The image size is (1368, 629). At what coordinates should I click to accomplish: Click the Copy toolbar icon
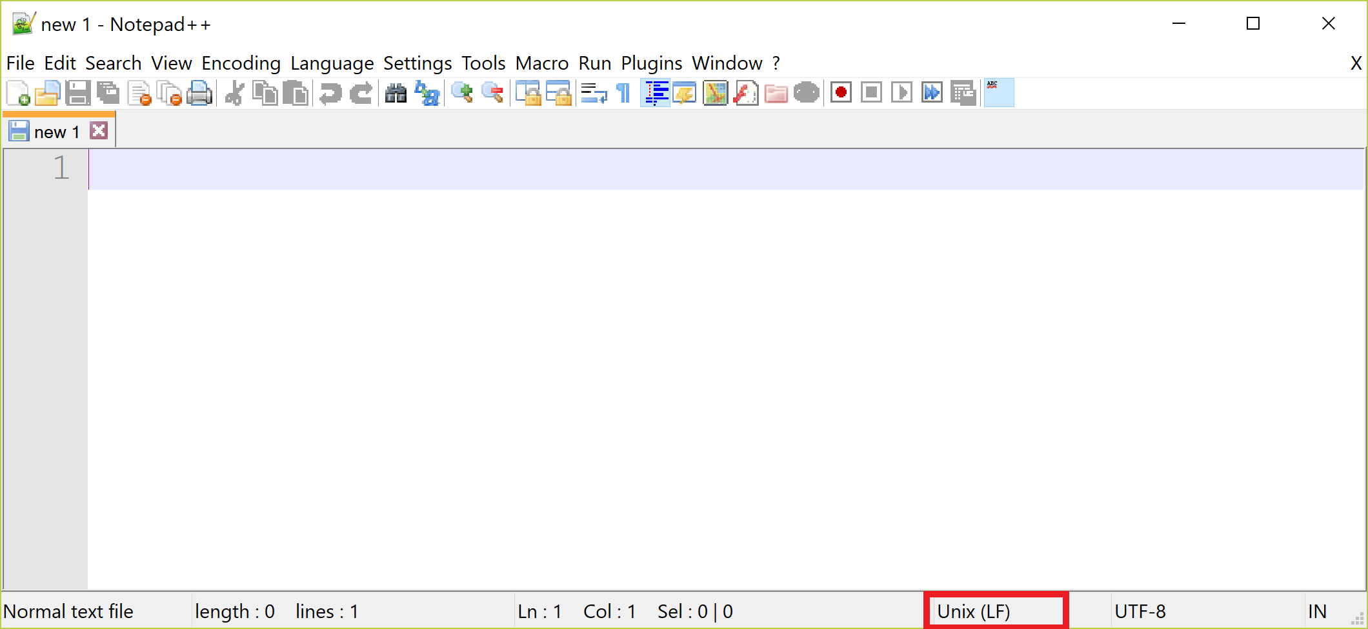265,94
